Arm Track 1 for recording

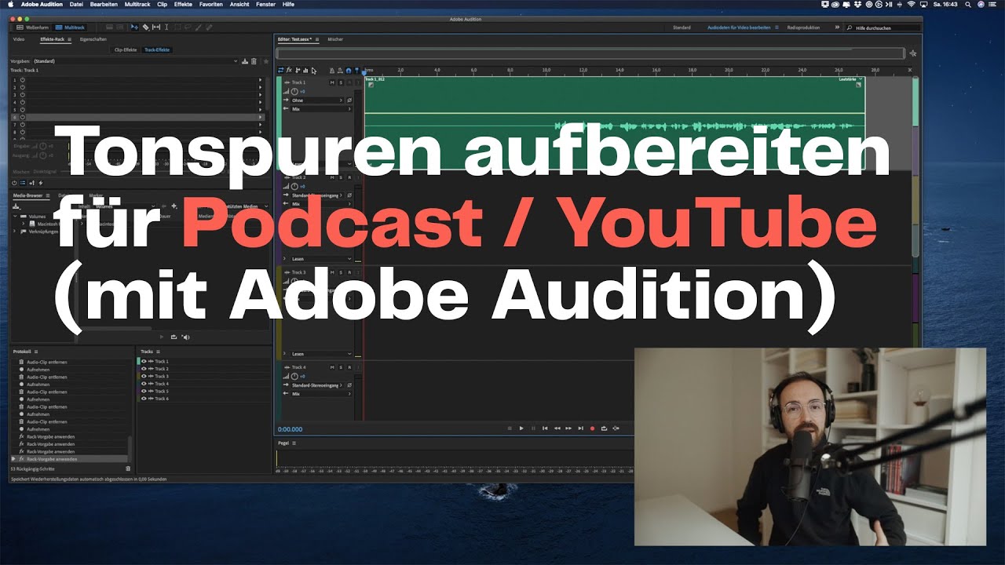click(x=349, y=82)
